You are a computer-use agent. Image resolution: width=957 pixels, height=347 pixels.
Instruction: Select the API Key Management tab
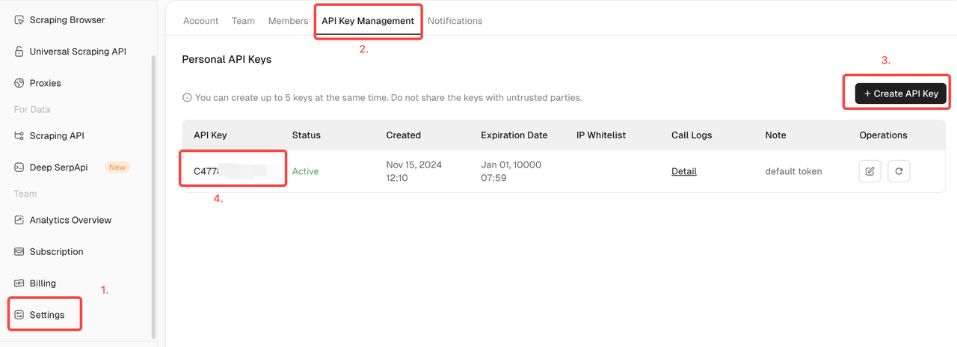pos(368,21)
